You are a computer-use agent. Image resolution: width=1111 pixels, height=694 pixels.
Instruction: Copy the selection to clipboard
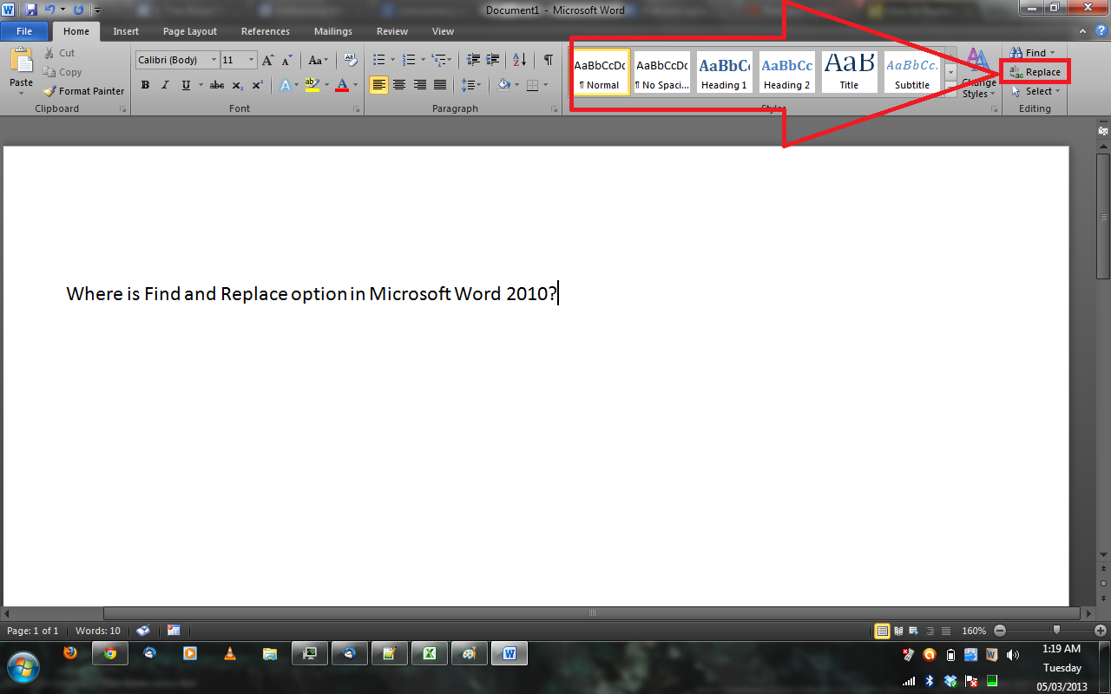(62, 72)
